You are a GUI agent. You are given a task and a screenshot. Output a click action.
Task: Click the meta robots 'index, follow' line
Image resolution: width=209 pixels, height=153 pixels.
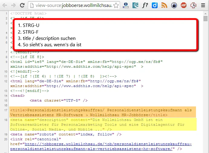point(66,134)
